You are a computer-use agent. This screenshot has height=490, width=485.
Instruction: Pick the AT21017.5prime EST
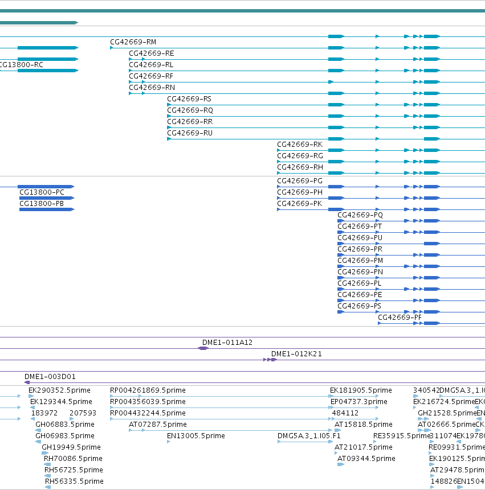(363, 447)
